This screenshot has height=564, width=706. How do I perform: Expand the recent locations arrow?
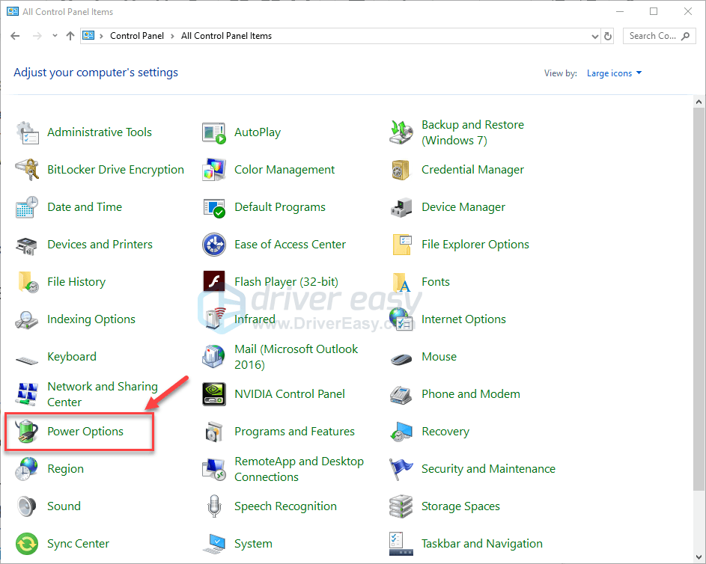pos(55,36)
